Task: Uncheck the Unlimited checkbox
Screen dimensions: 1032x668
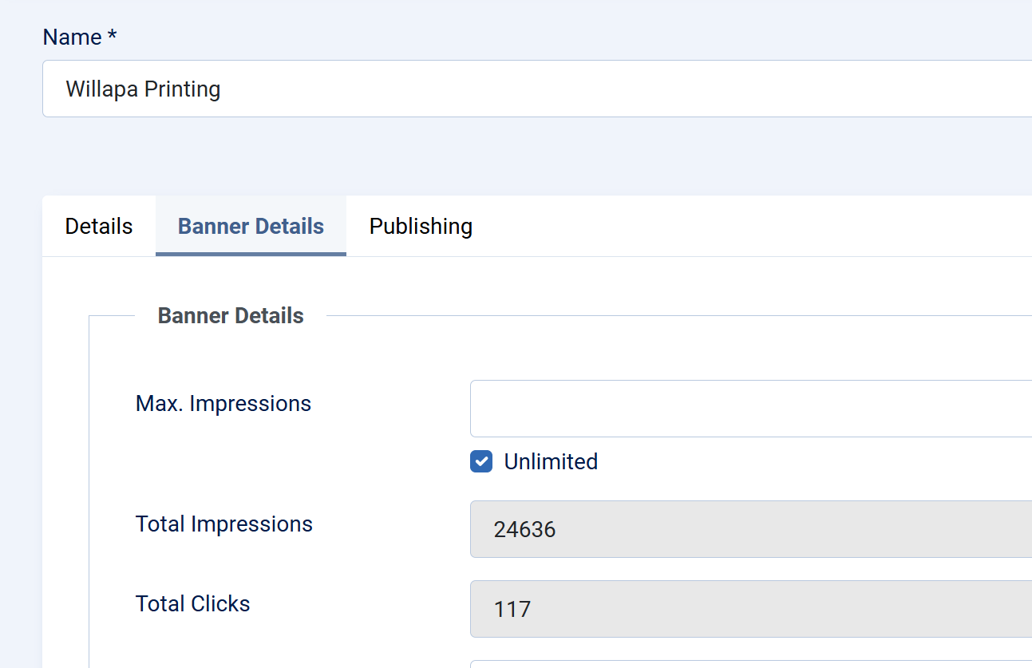Action: tap(481, 461)
